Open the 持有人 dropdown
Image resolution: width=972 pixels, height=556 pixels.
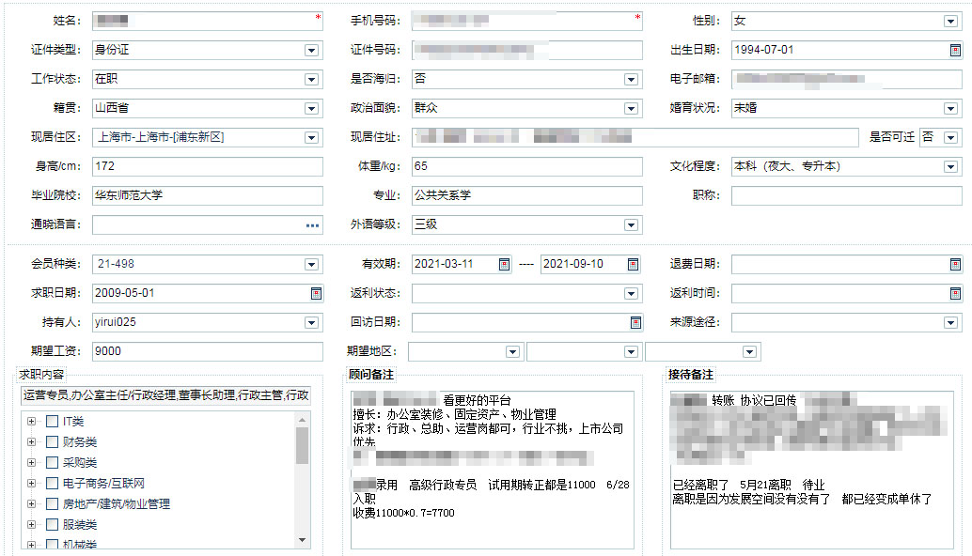pos(311,323)
